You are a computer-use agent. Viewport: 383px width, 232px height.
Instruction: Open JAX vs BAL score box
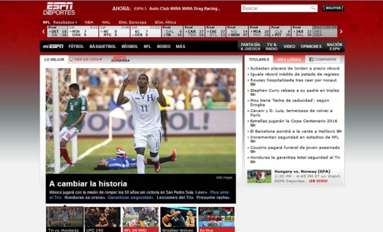click(303, 31)
